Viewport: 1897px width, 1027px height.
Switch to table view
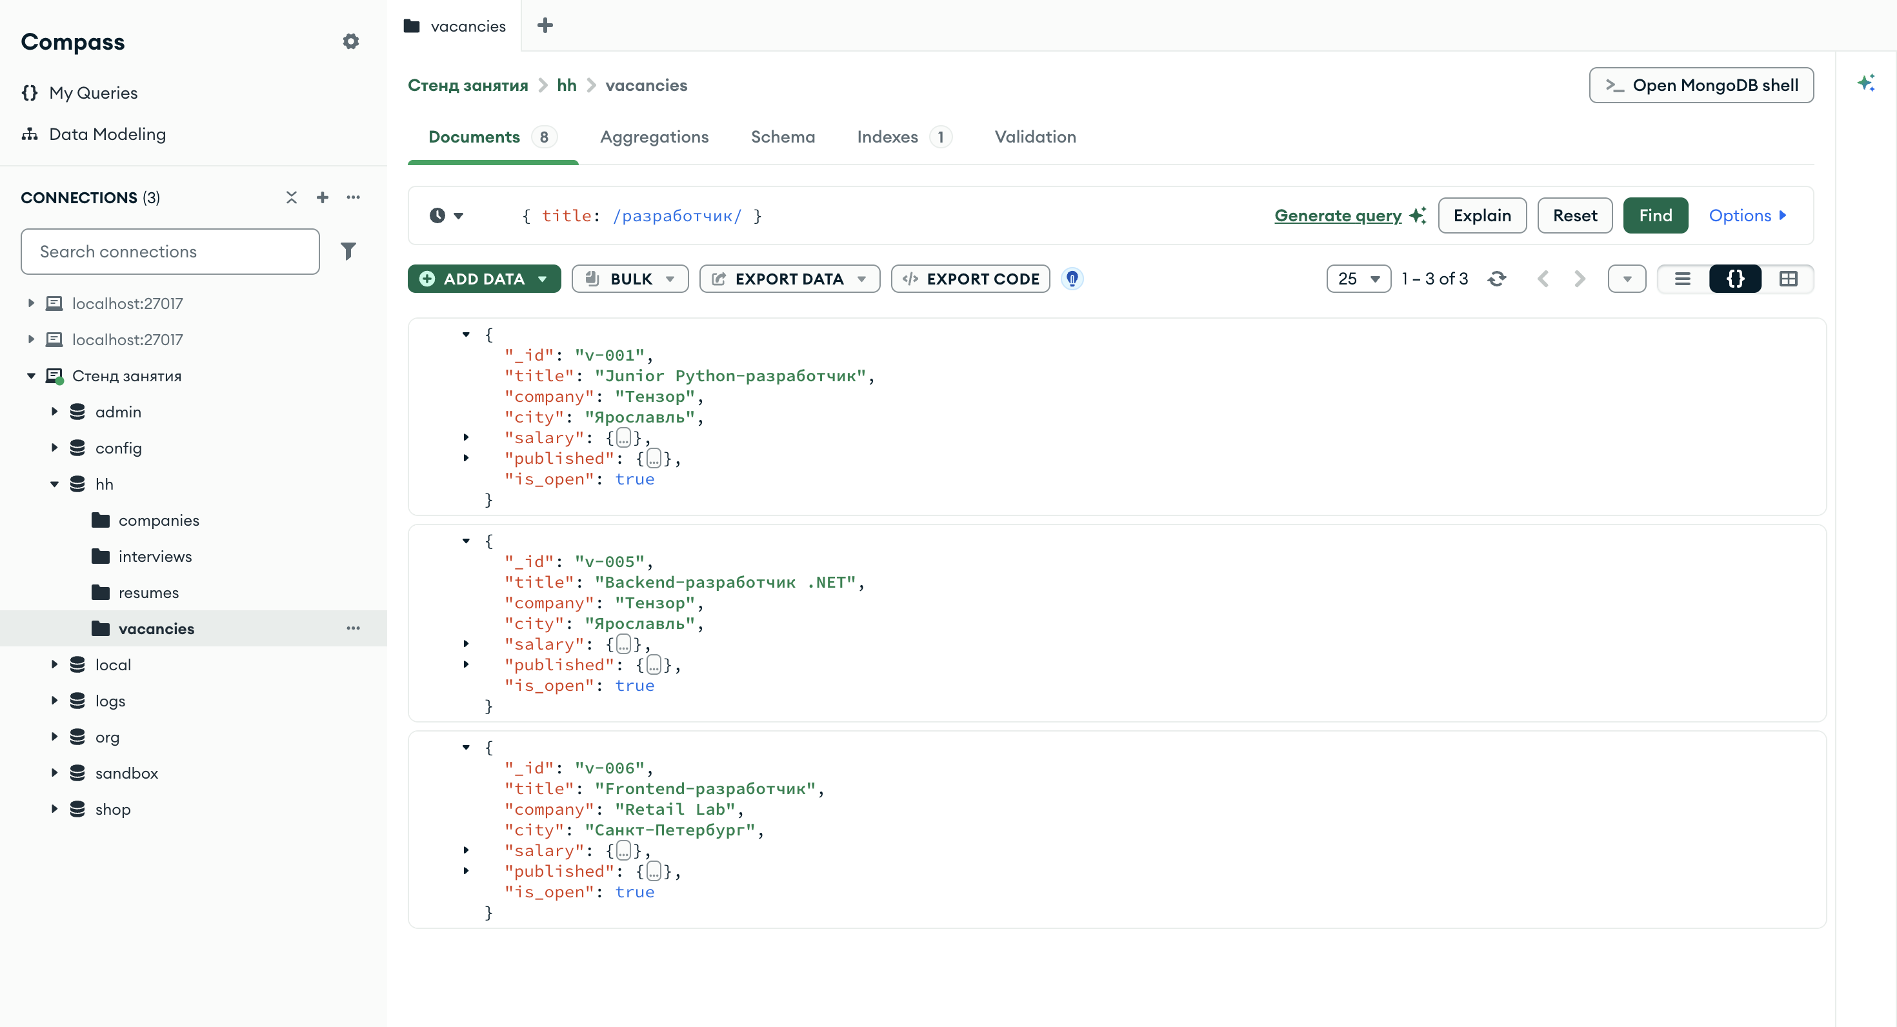click(1788, 279)
